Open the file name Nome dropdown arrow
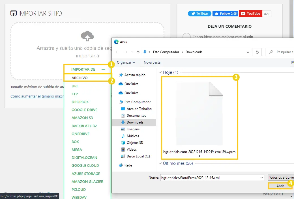 [x=262, y=178]
